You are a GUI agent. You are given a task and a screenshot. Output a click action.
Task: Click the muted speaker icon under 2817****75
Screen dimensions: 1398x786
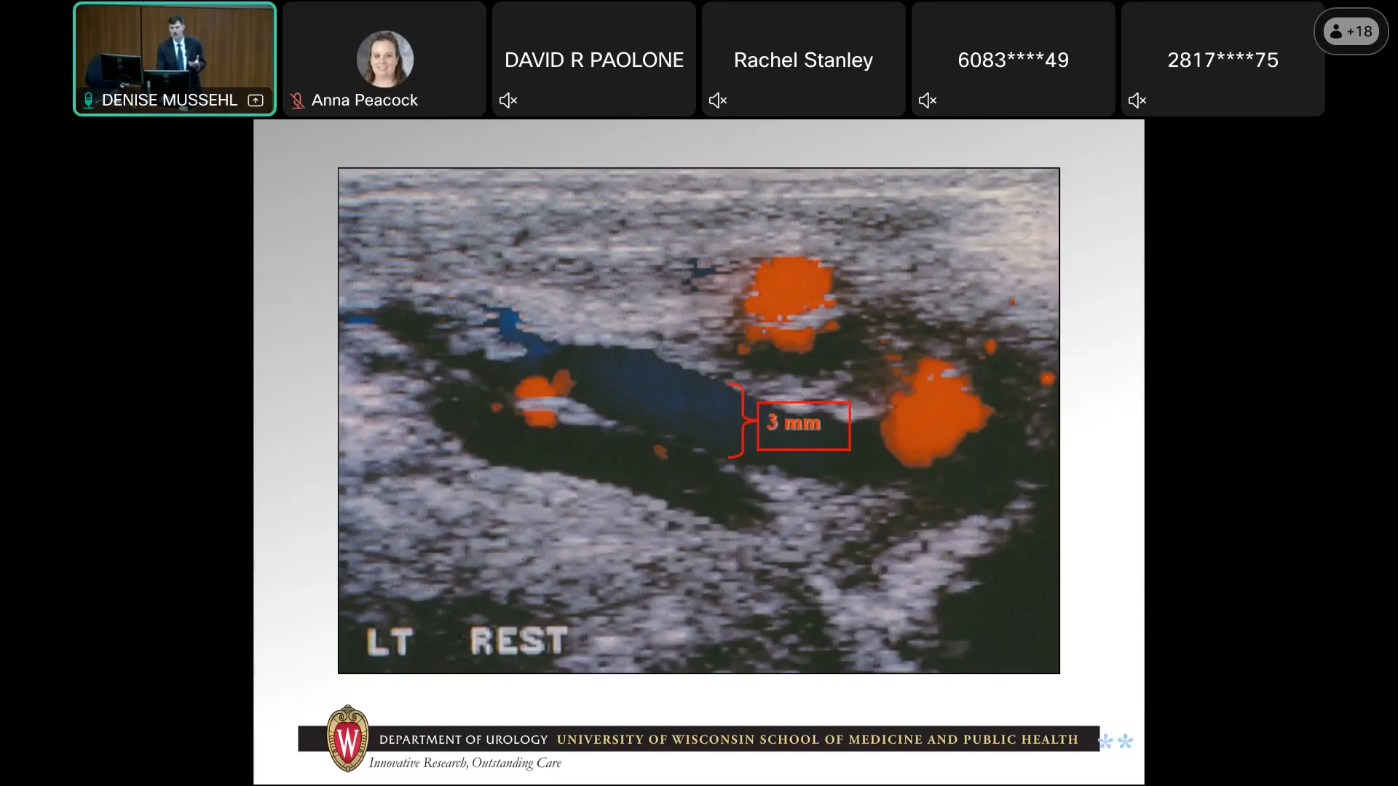1137,100
